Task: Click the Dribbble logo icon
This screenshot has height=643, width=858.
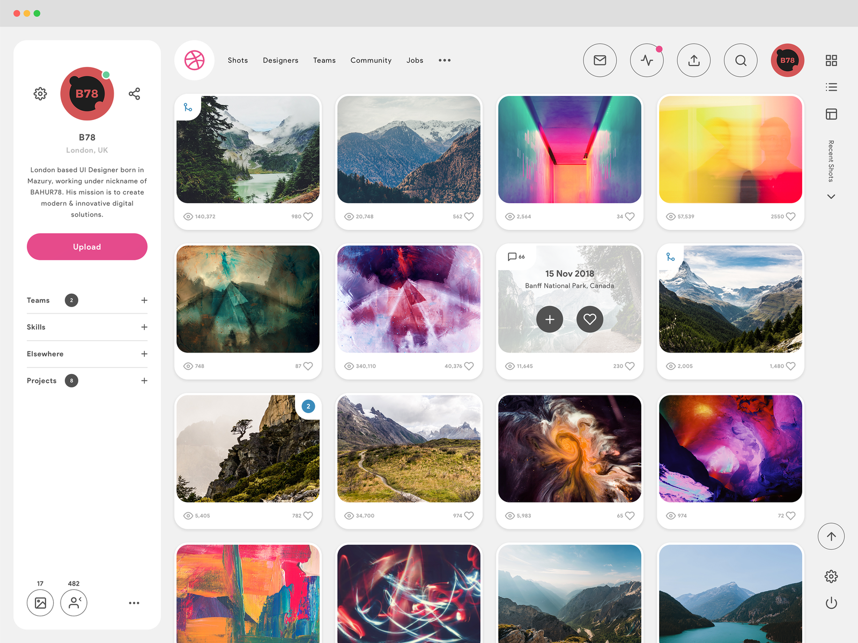Action: pos(194,60)
